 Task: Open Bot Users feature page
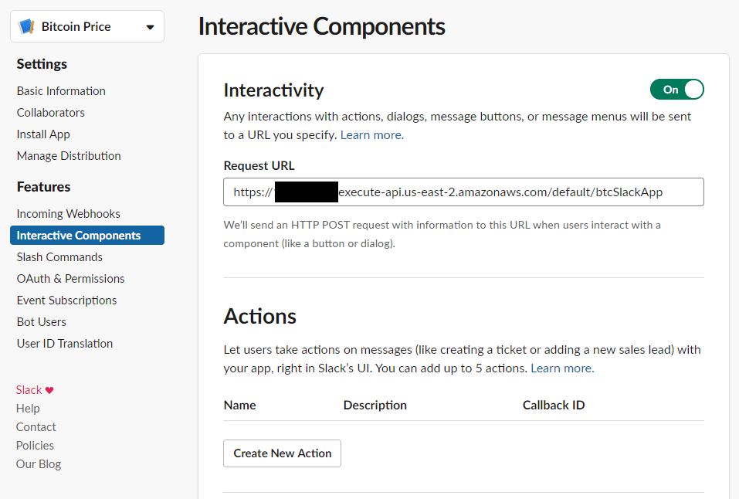[x=42, y=322]
